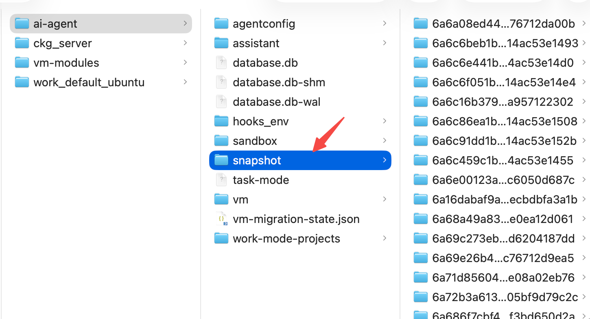Viewport: 590px width, 319px height.
Task: Click the column divider beside snapshot list
Action: point(400,163)
